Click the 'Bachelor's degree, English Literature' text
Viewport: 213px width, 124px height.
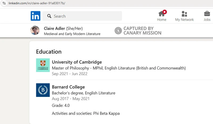tap(84, 93)
